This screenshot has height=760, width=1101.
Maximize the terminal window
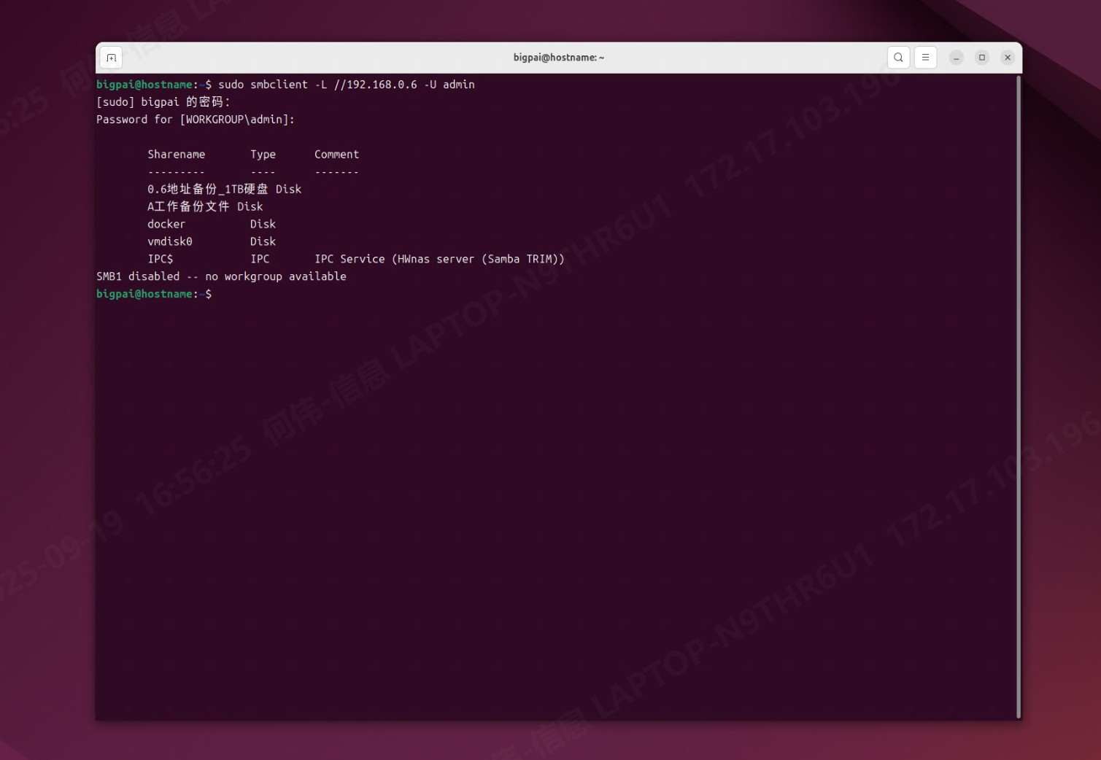982,58
